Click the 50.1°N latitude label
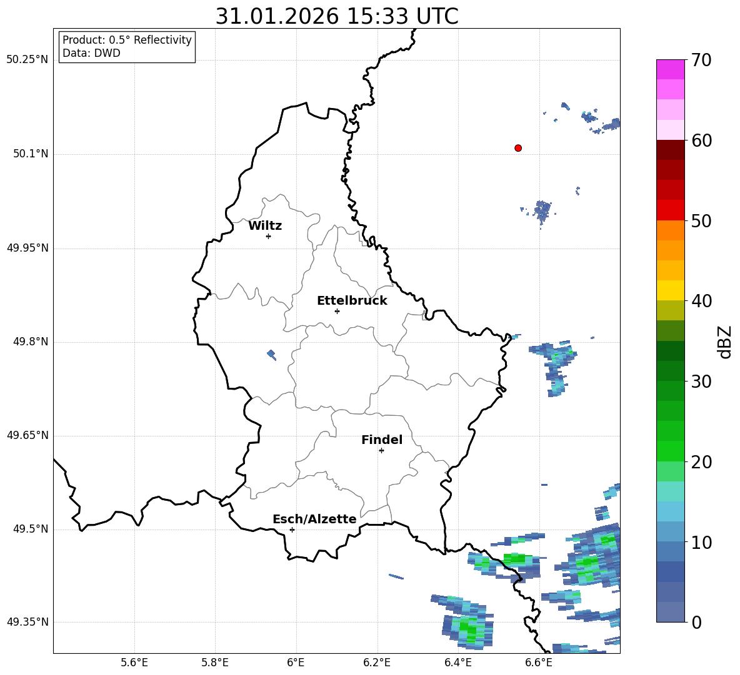The width and height of the screenshot is (740, 675). [x=31, y=154]
